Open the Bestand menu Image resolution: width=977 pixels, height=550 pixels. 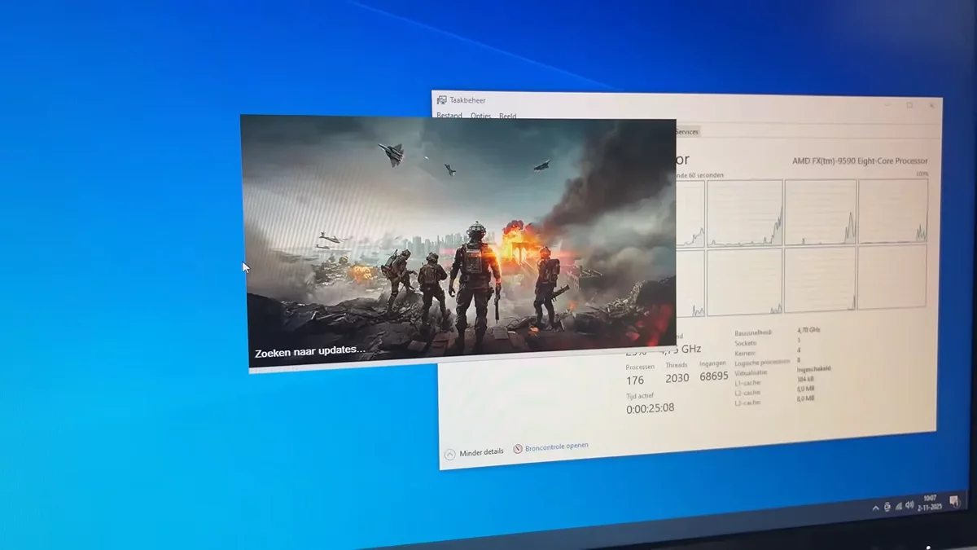pyautogui.click(x=449, y=116)
